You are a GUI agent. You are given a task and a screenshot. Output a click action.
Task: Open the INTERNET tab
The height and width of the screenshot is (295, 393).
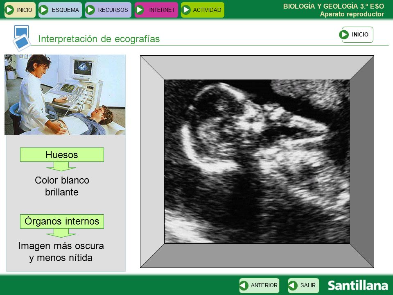[x=156, y=10]
